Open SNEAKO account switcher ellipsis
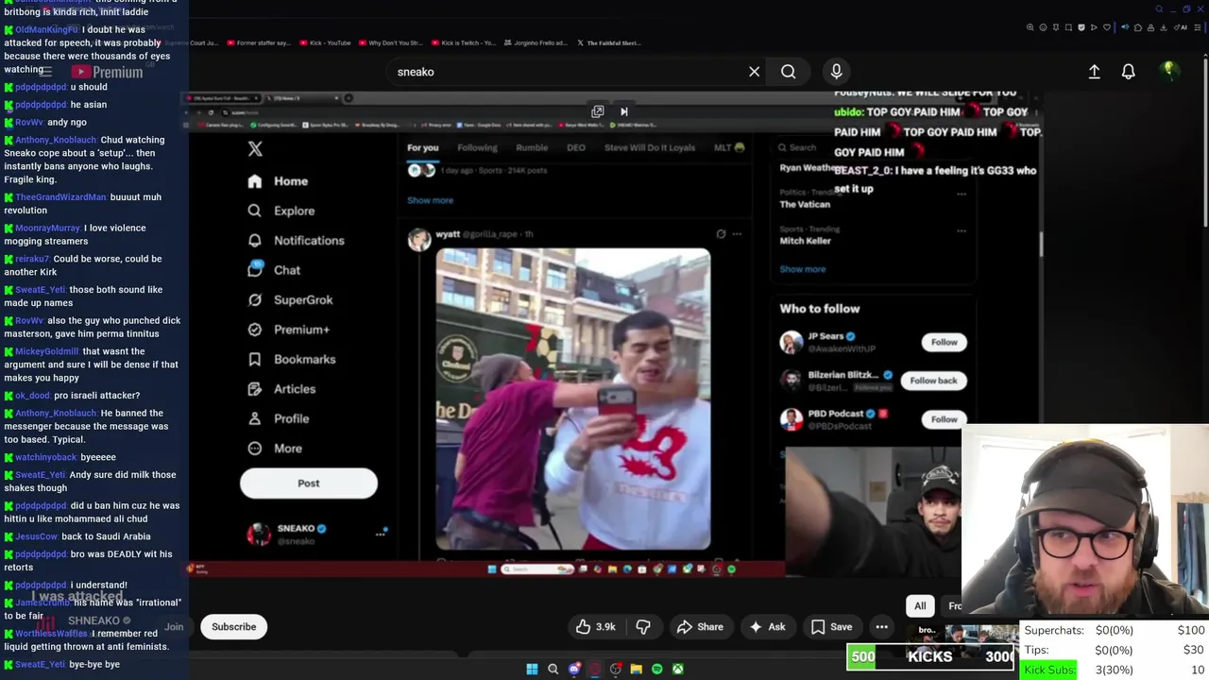Image resolution: width=1209 pixels, height=680 pixels. coord(381,535)
